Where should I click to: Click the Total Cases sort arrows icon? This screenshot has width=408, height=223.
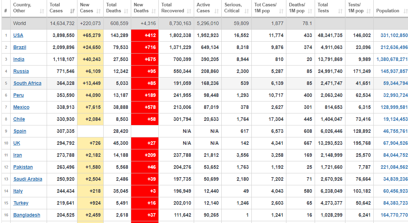tap(72, 11)
